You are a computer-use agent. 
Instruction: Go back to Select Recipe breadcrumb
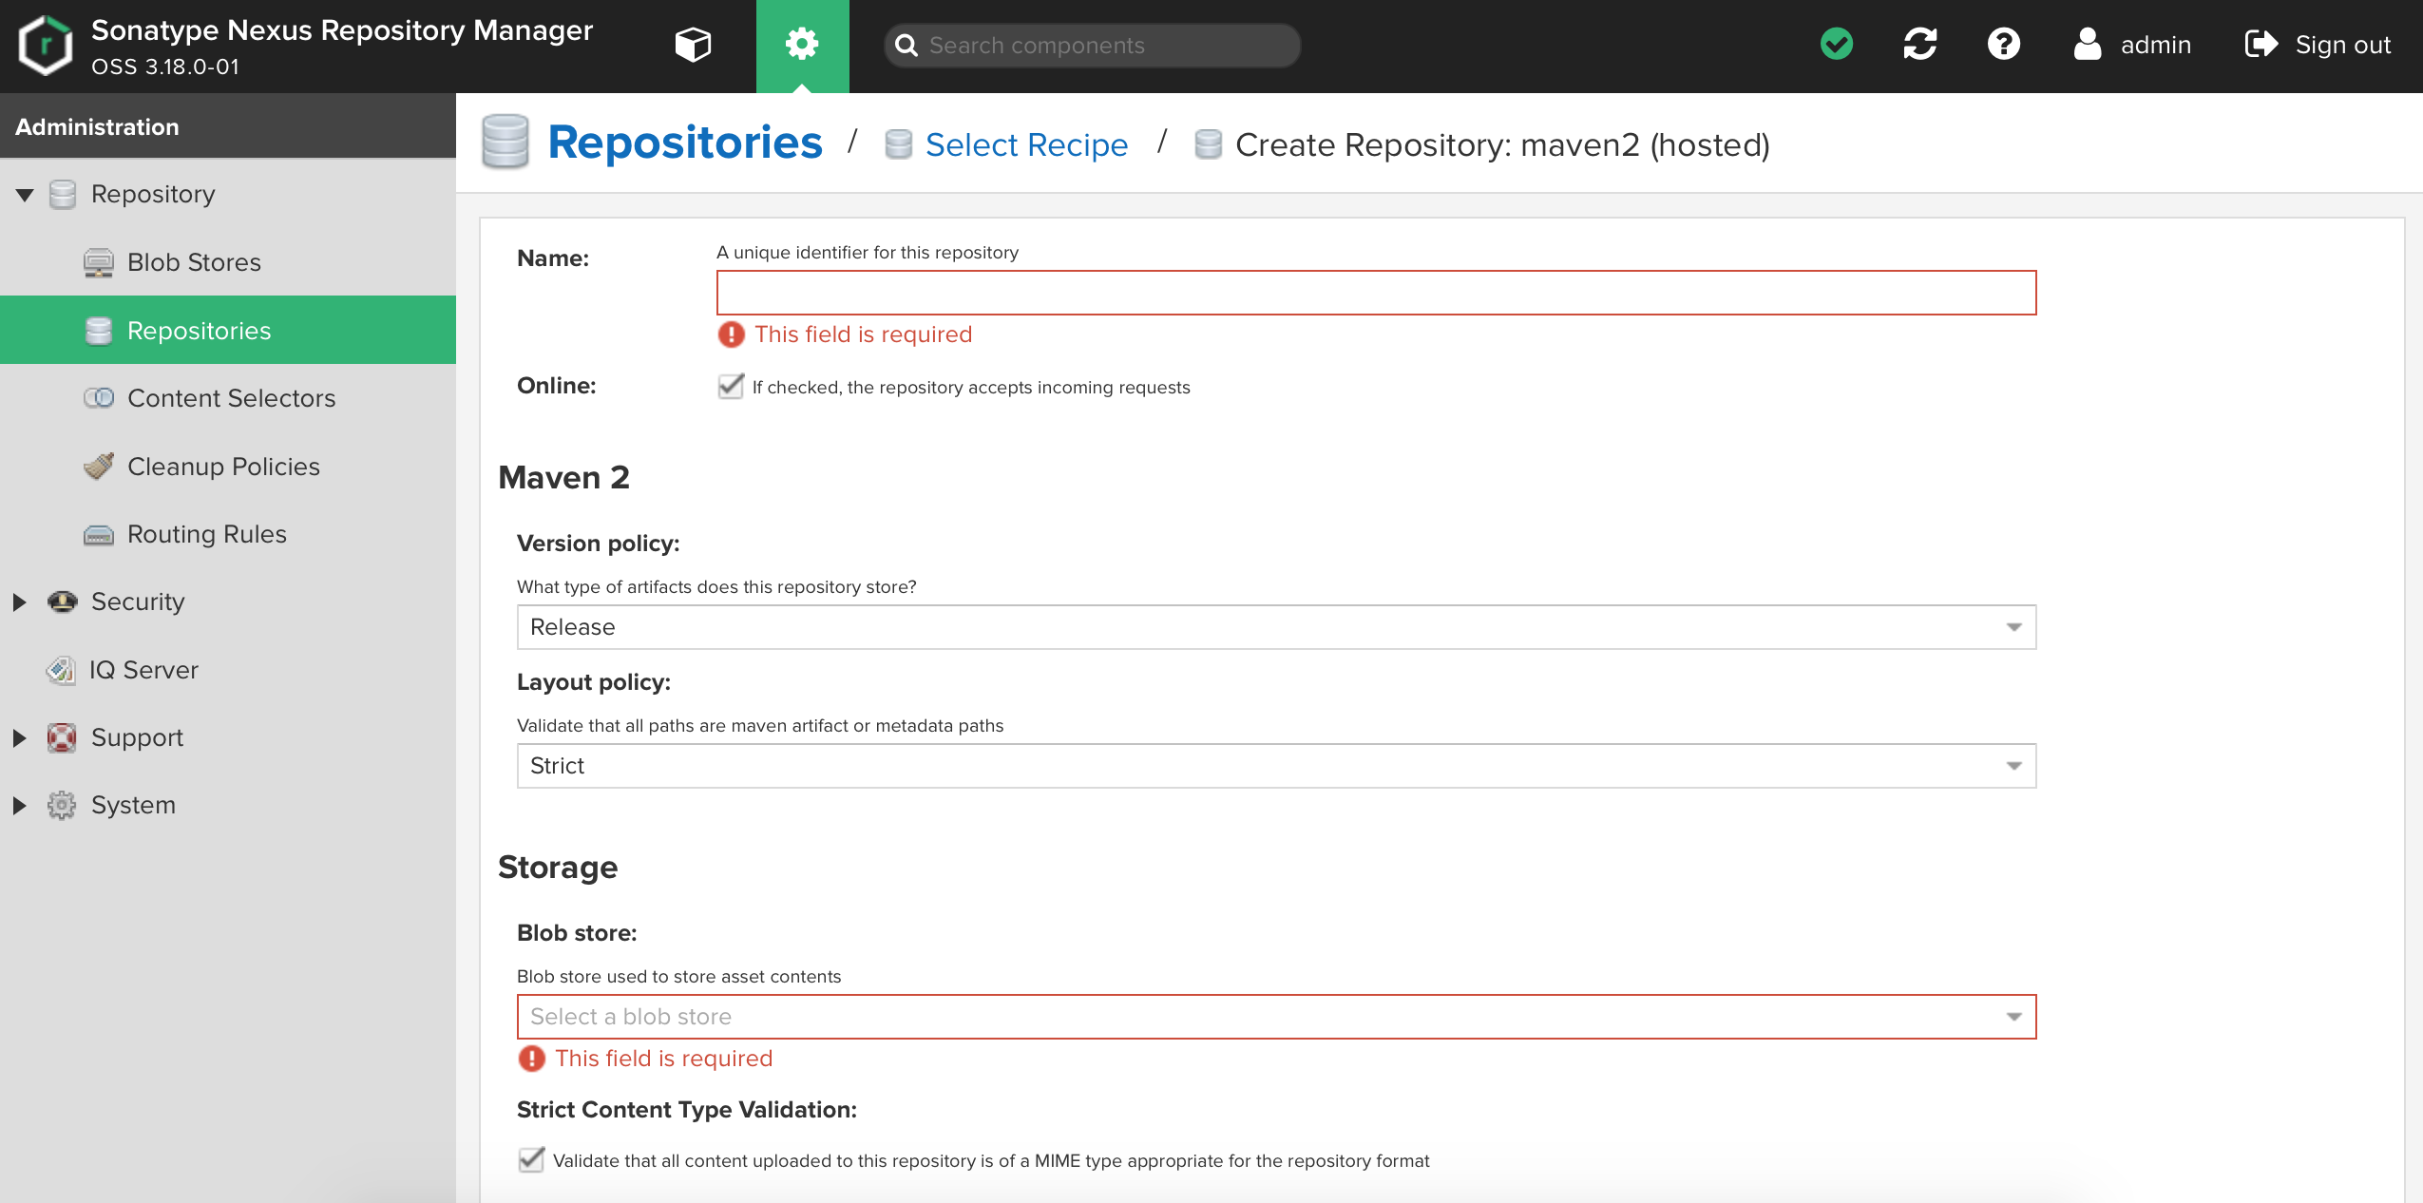1027,144
